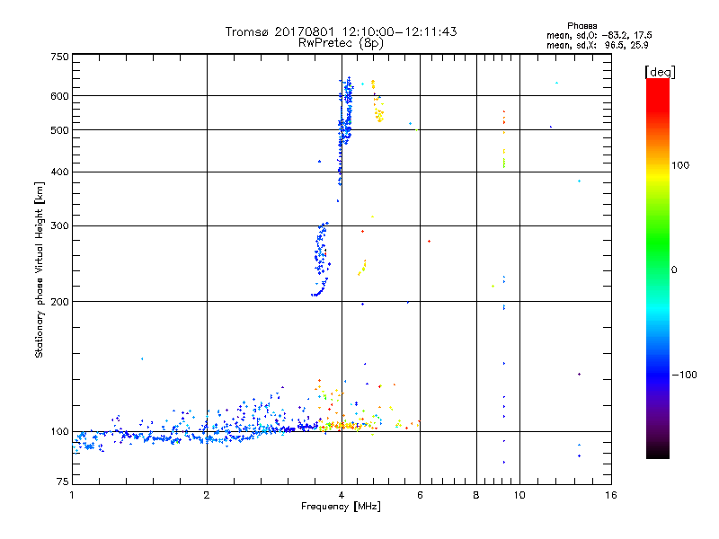Click the green points near 9 MHz above 400 km
This screenshot has width=719, height=539.
504,163
